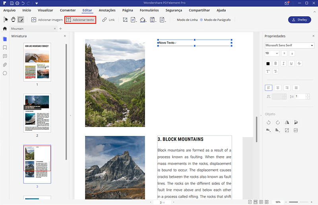Pick the black text color swatch

pos(268,63)
